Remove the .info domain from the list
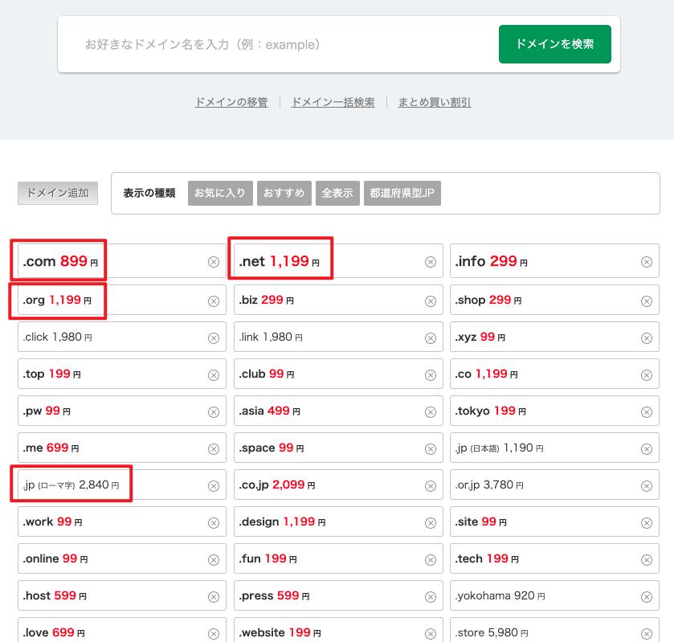Viewport: 674px width, 642px height. tap(647, 261)
